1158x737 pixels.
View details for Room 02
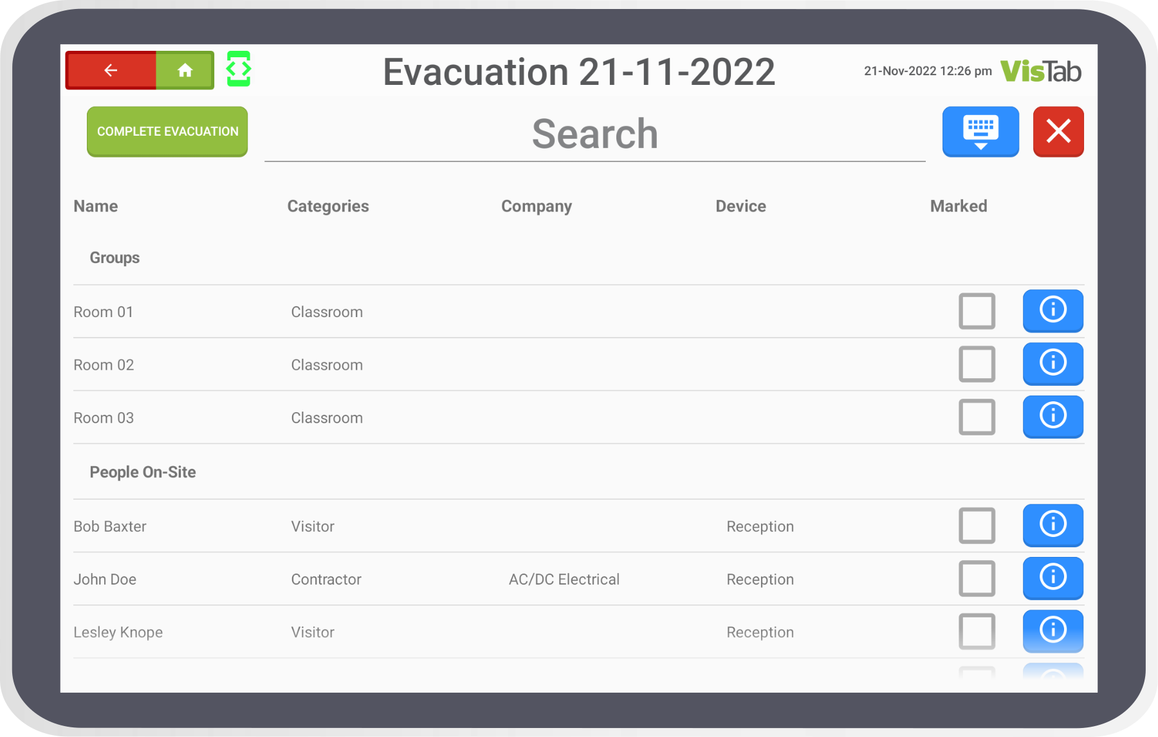pos(1052,363)
